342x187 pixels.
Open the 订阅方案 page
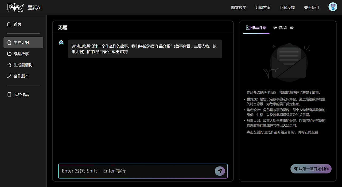pyautogui.click(x=263, y=7)
